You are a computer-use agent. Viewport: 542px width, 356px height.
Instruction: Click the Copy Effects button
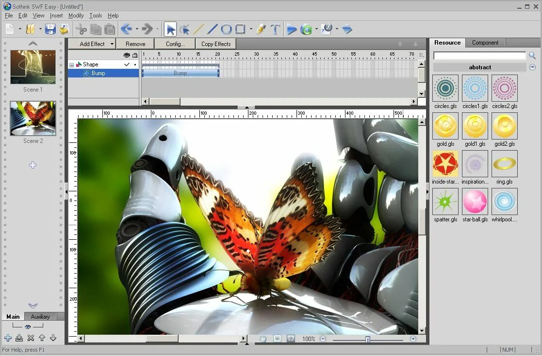216,44
